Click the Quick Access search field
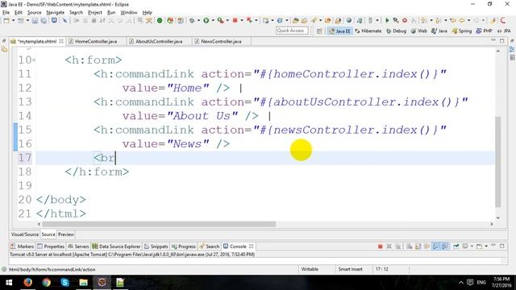The image size is (516, 290). tap(292, 31)
